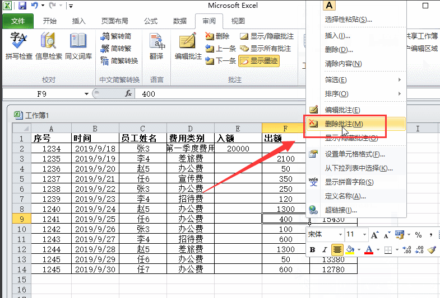Apply yellow fill color bucket
The height and width of the screenshot is (298, 440).
(x=350, y=249)
